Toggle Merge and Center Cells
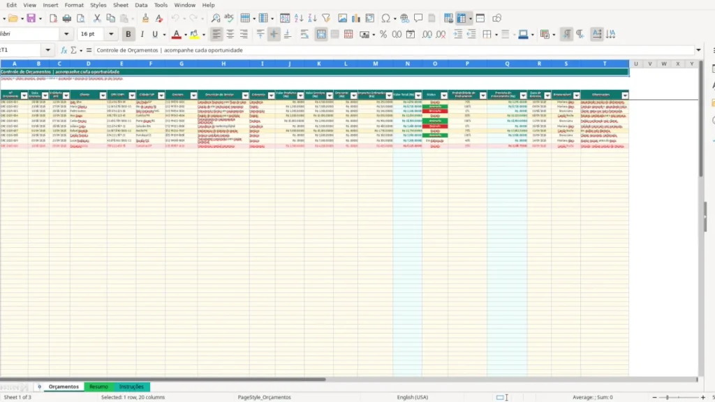The height and width of the screenshot is (402, 715). click(321, 34)
